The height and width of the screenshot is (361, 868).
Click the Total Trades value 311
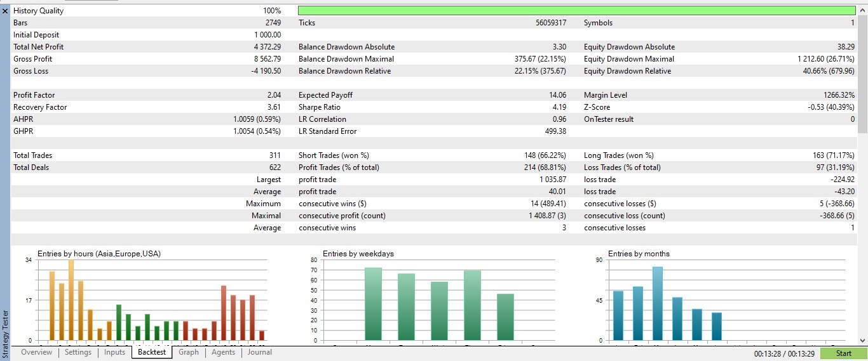[x=275, y=155]
